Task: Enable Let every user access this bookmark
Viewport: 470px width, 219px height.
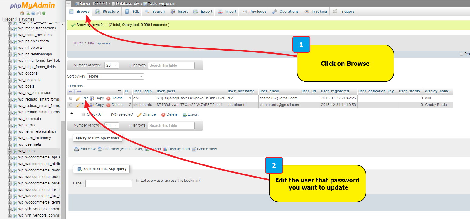Action: pos(138,181)
